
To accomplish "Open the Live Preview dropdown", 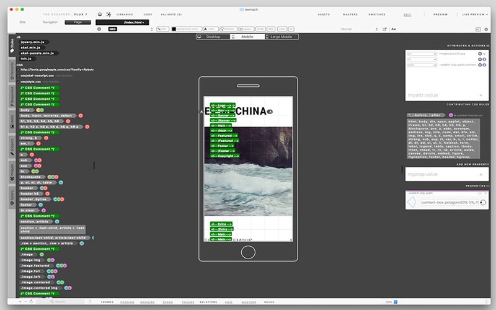I will click(x=475, y=14).
